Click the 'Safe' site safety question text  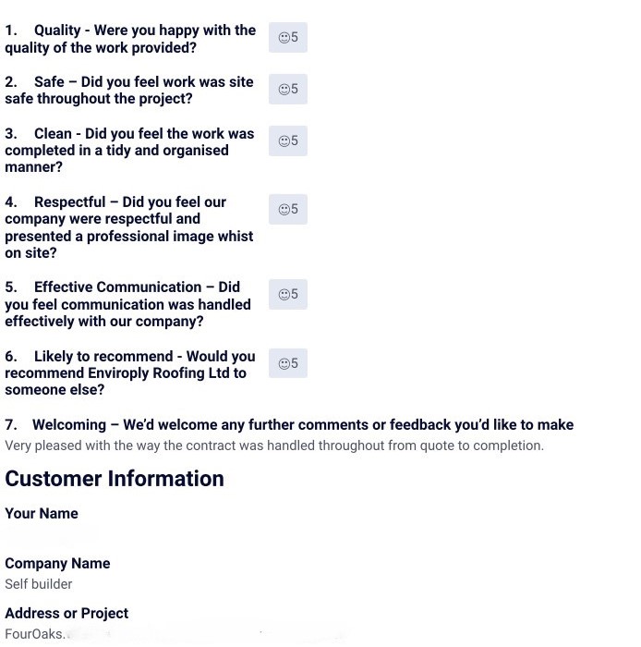click(x=128, y=91)
